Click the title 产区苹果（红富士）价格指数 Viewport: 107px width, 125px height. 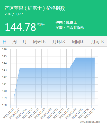35,8
